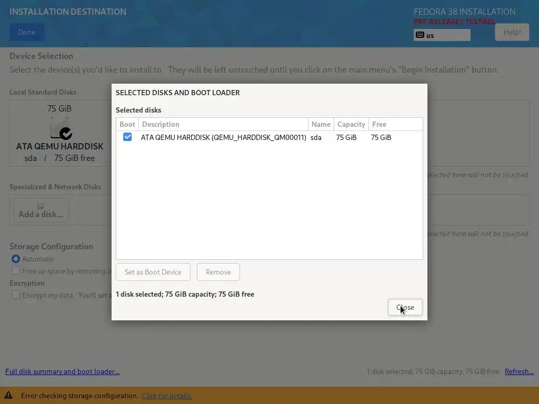Click the 'sda / 75 GiB free' disk label
The width and height of the screenshot is (539, 404).
coord(59,158)
